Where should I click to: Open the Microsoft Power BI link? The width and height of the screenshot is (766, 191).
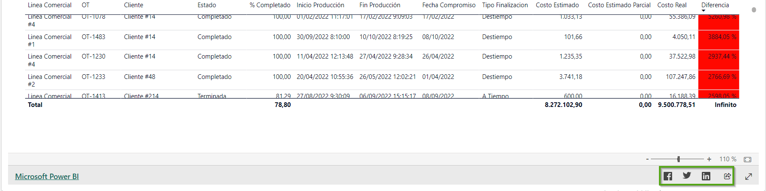(47, 177)
